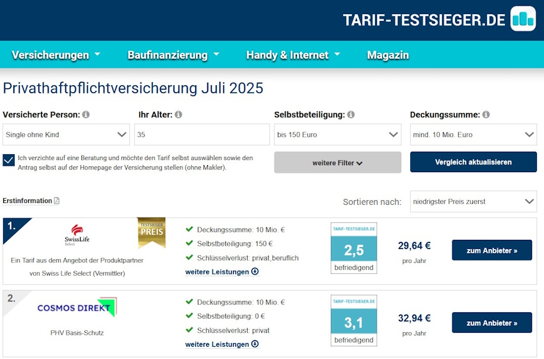Click the Ihr Alter input field

202,135
